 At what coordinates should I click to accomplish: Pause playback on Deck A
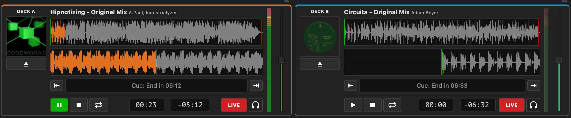(x=59, y=105)
